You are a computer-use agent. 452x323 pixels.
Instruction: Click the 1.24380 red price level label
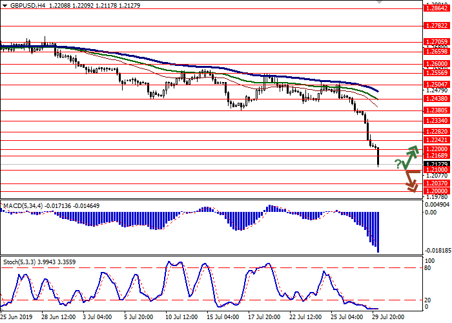[x=437, y=98]
